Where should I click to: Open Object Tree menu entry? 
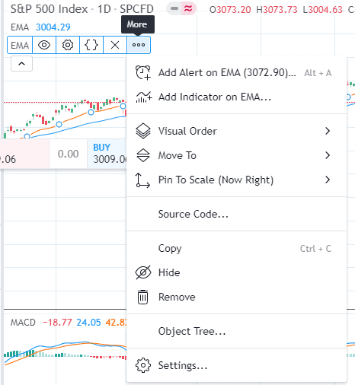point(236,331)
